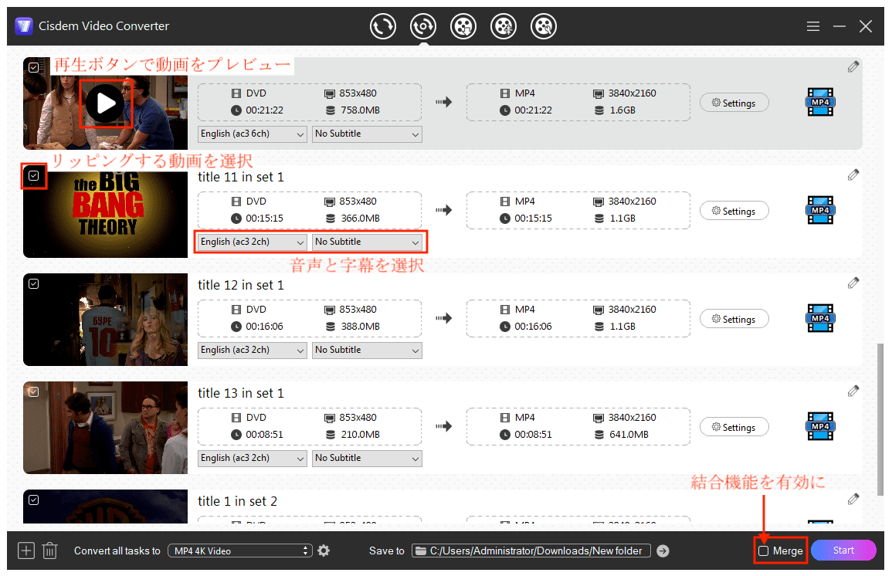Open MP4 format icon for title 11
The height and width of the screenshot is (576, 892).
(x=820, y=210)
